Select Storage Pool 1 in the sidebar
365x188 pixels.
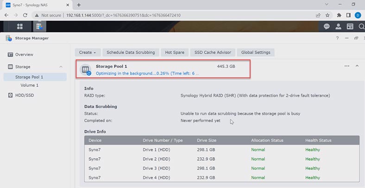tap(35, 77)
